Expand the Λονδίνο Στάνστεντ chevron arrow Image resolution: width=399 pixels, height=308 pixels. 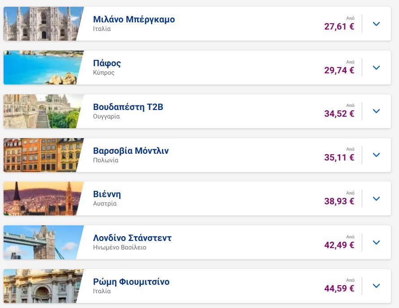pos(376,242)
